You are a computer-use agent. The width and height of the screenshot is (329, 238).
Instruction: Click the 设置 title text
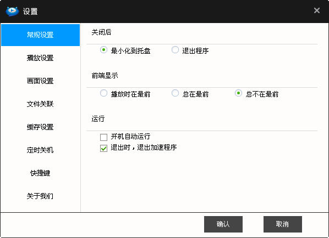[x=30, y=12]
